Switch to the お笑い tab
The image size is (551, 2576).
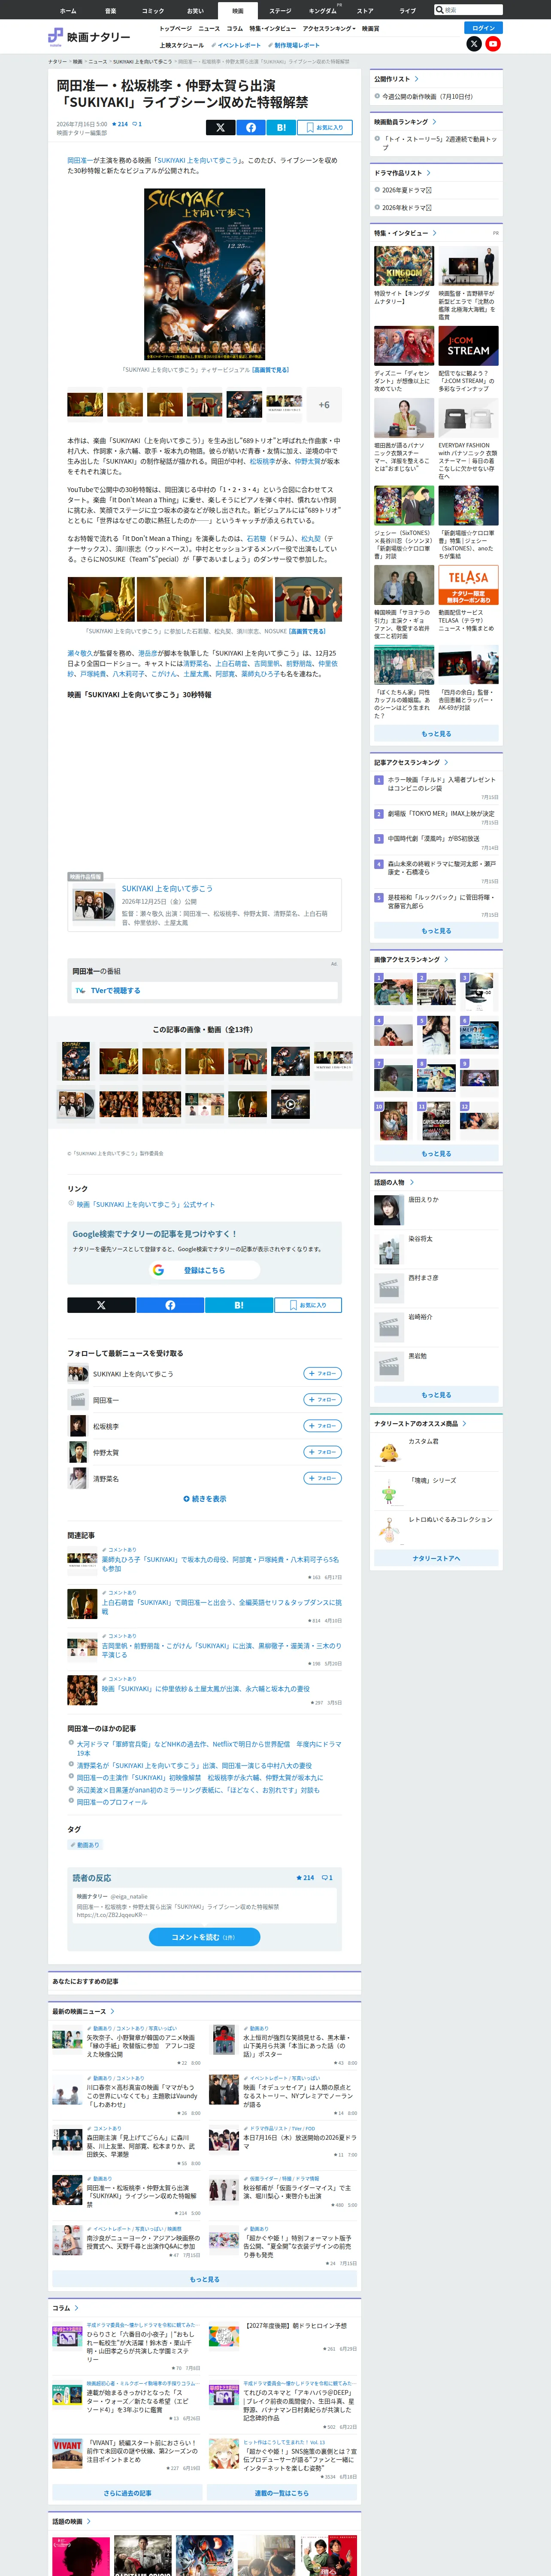pyautogui.click(x=195, y=11)
